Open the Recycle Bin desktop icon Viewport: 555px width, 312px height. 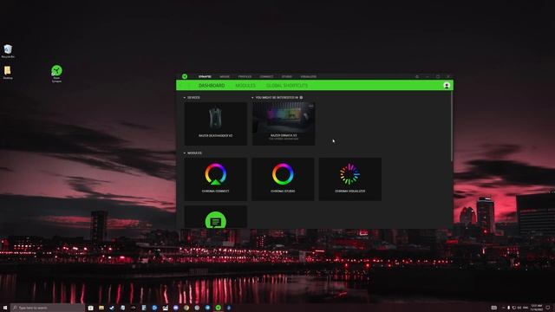click(x=8, y=51)
